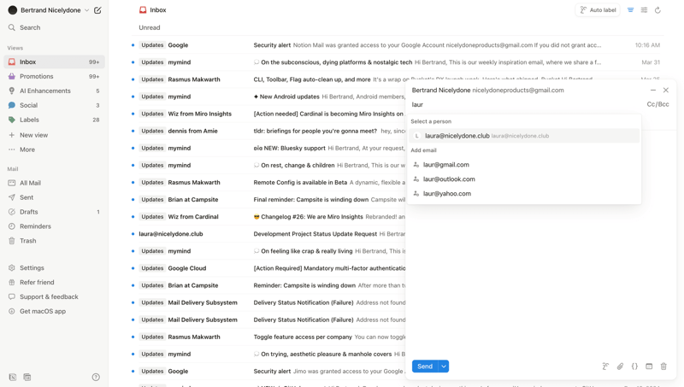Image resolution: width=684 pixels, height=387 pixels.
Task: Open the Drafts folder
Action: pos(54,212)
